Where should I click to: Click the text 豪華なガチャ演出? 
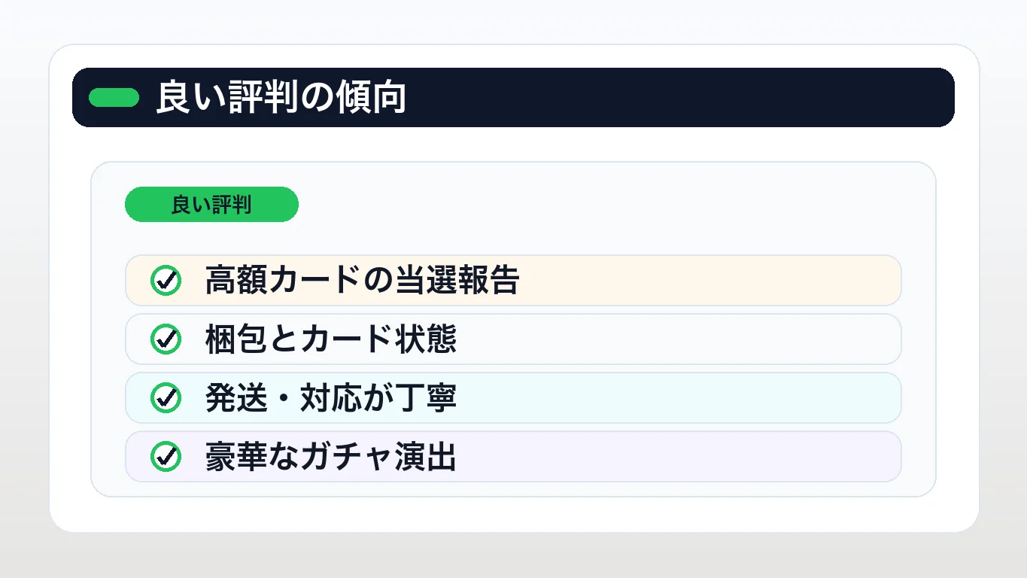(x=330, y=457)
